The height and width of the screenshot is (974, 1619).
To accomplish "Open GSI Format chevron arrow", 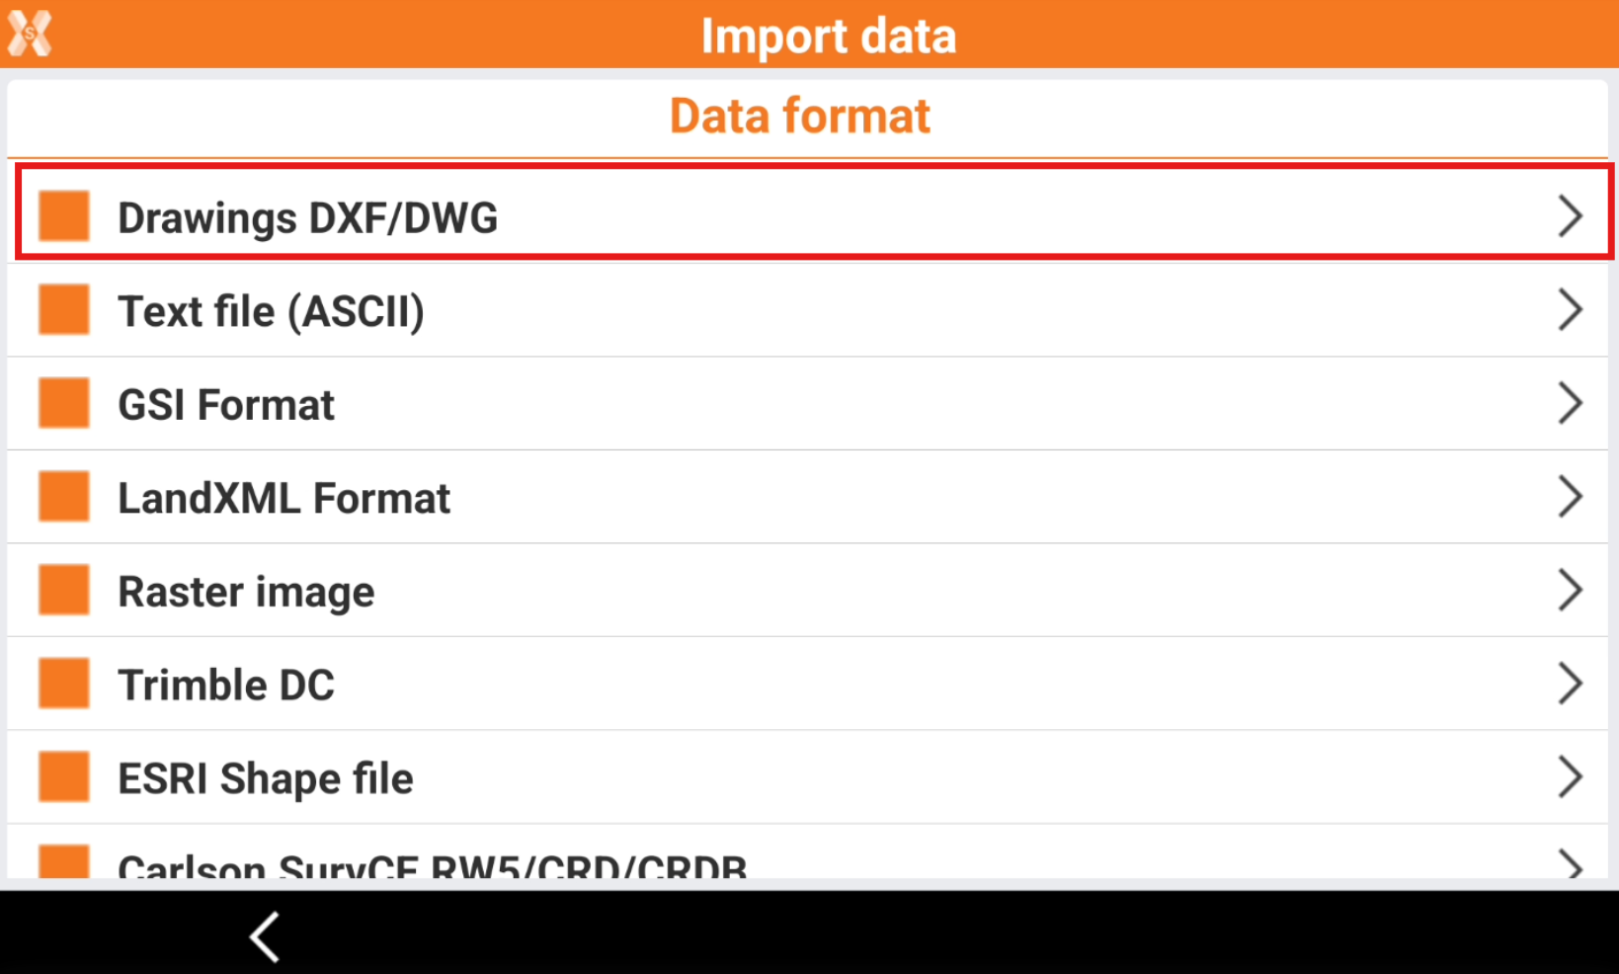I will (1570, 403).
